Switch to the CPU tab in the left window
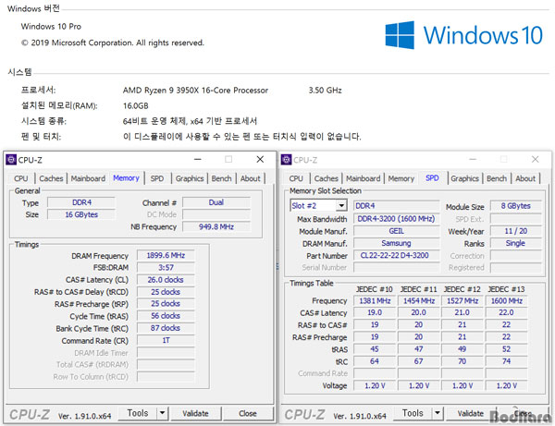 click(20, 178)
